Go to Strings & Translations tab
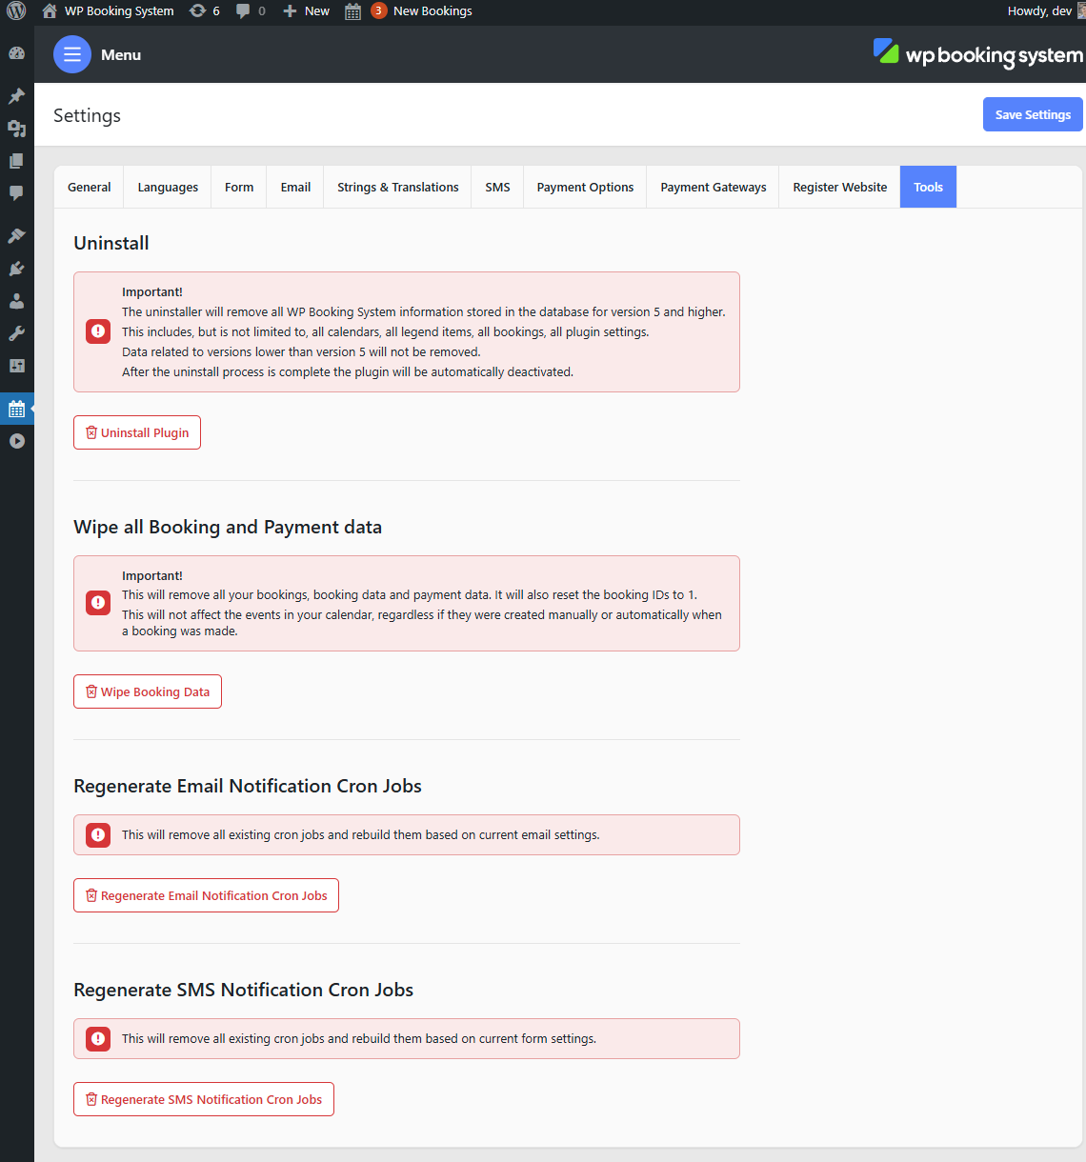 click(x=398, y=188)
